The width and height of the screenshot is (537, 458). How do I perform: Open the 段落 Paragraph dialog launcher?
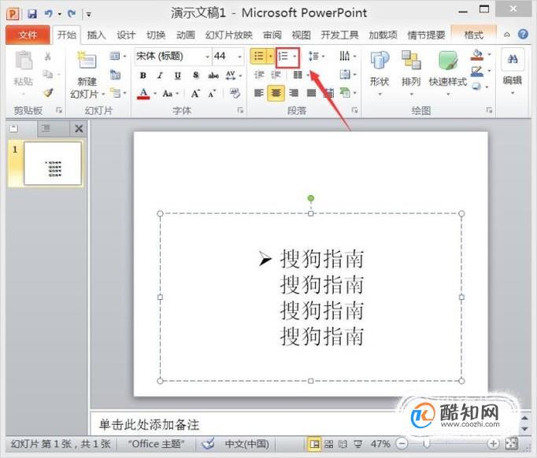(x=354, y=110)
